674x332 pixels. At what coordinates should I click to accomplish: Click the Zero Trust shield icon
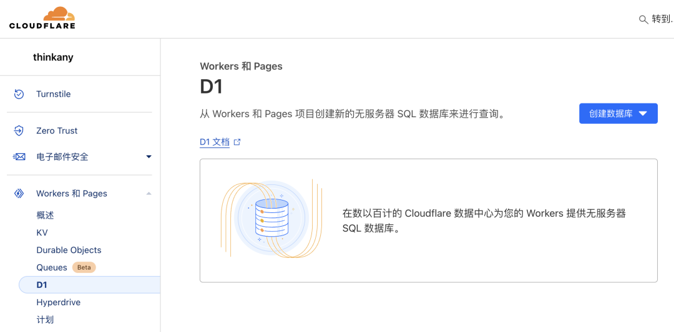point(19,130)
